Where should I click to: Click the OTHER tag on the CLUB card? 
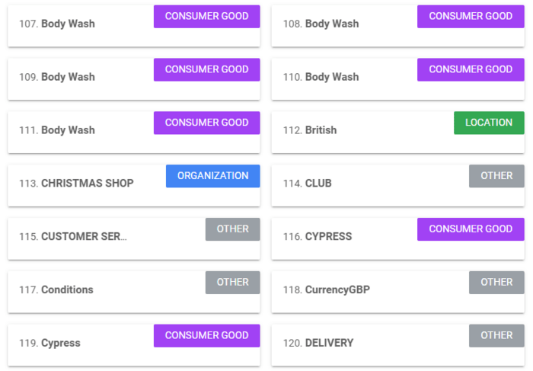(496, 176)
